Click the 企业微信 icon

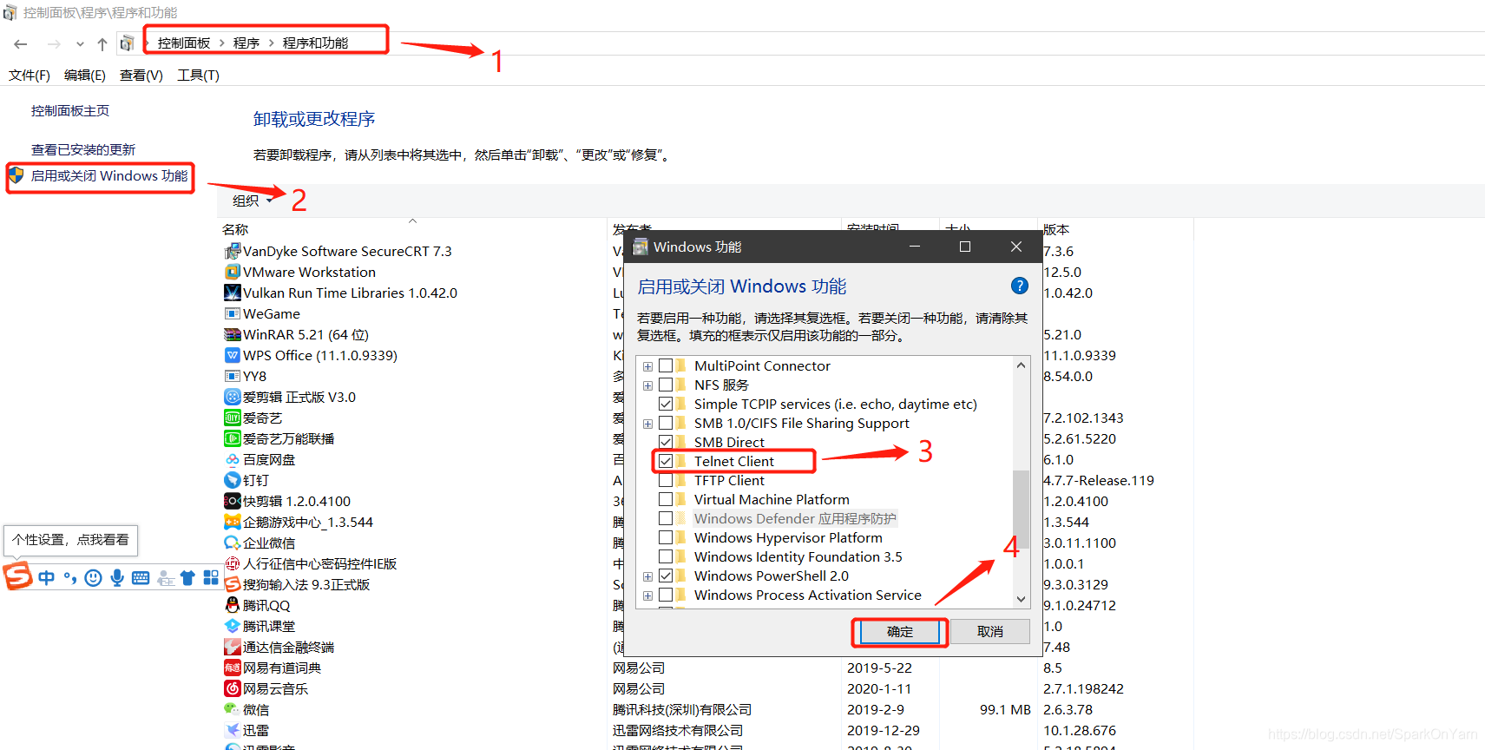(x=232, y=543)
